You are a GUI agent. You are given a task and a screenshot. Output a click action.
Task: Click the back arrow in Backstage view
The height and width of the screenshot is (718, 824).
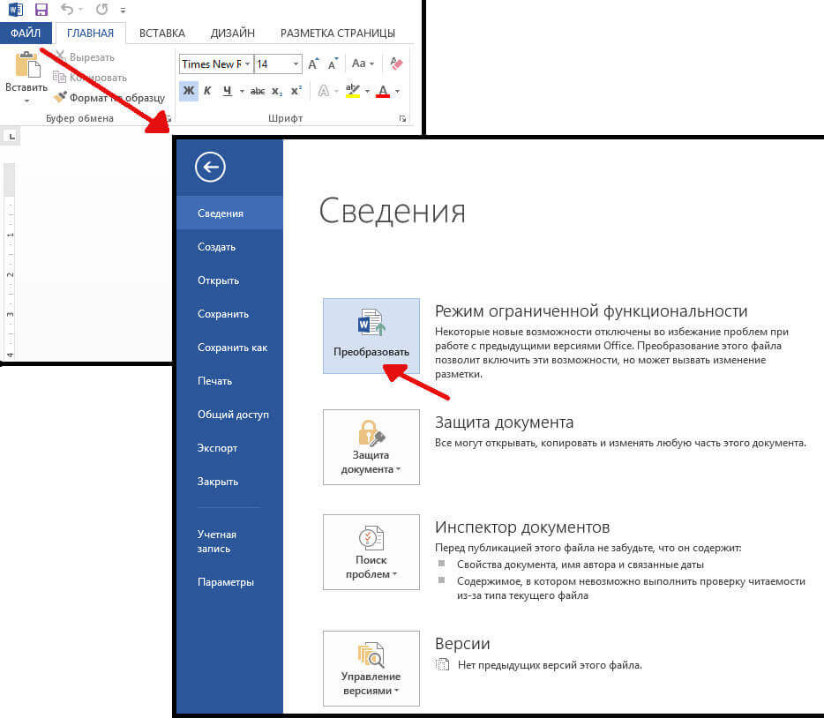point(210,167)
